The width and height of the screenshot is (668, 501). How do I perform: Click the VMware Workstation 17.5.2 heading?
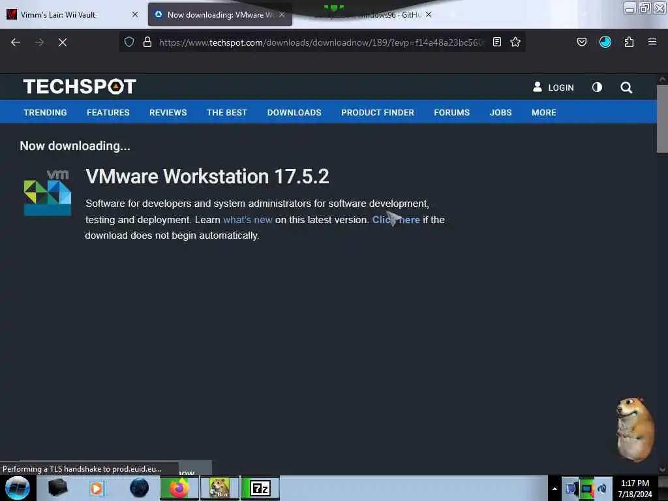point(207,176)
